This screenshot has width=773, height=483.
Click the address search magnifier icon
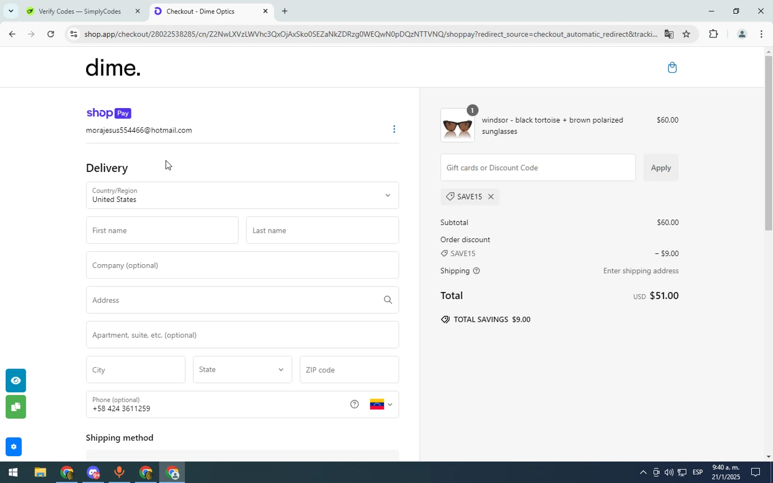(388, 300)
